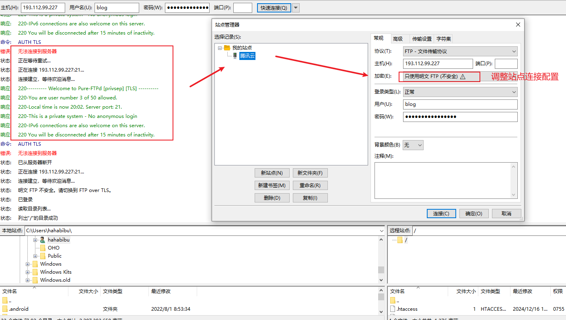The height and width of the screenshot is (320, 566).
Task: Click the Windows.old folder icon
Action: 35,280
